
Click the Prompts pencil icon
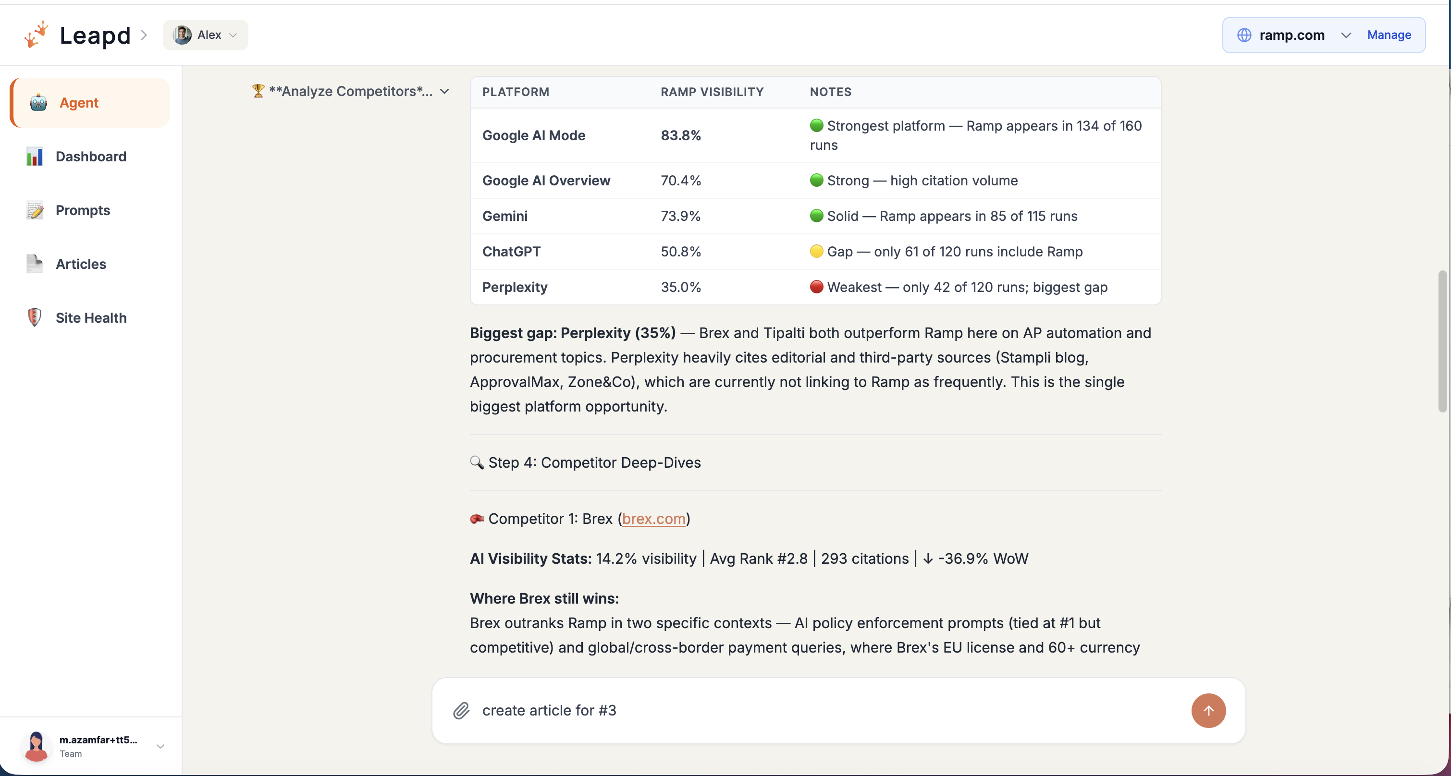point(35,210)
